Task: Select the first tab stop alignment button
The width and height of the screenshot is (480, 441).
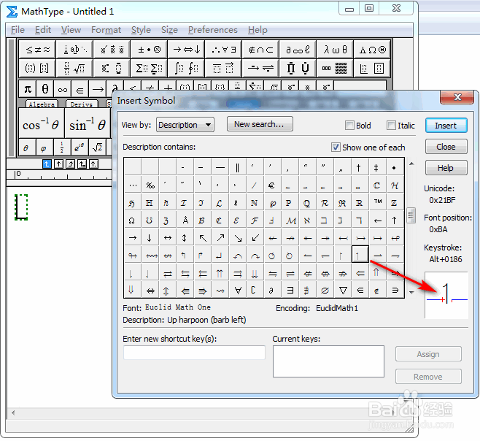Action: [x=47, y=164]
